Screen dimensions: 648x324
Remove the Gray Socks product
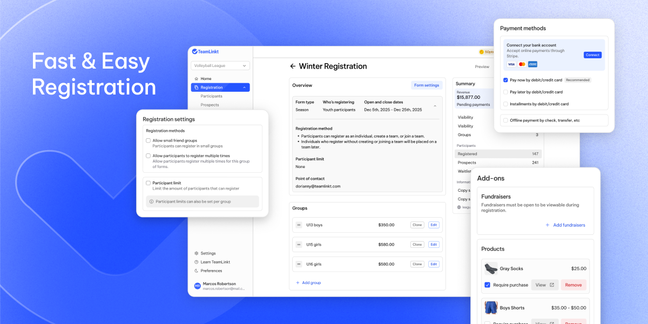(x=573, y=285)
